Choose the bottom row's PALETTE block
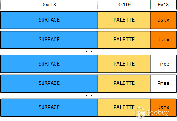177x121 pixels. [124, 107]
